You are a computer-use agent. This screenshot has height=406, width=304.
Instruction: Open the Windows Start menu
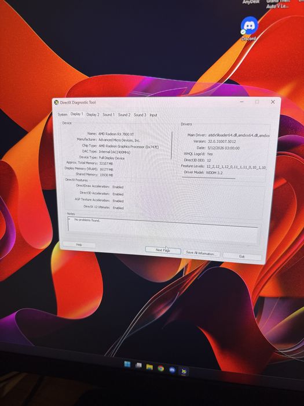pyautogui.click(x=127, y=364)
